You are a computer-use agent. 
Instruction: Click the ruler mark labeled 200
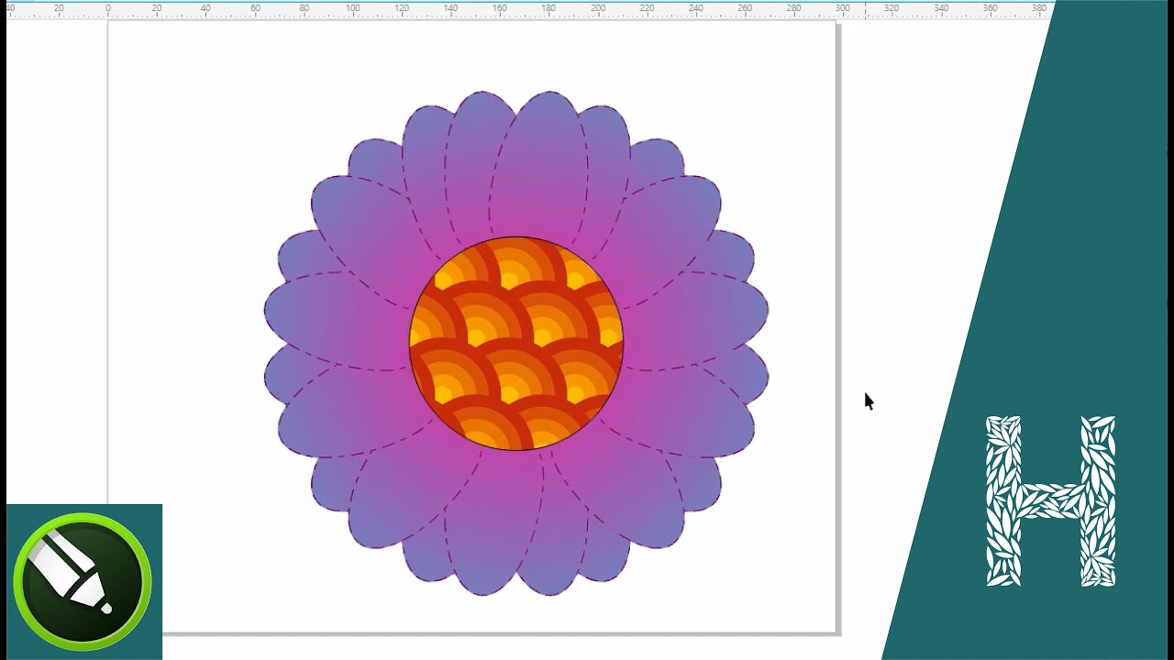point(598,8)
